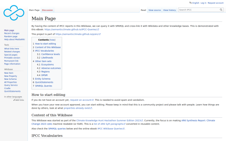Jump to IPCC Vocabularies in Contents

44,51
